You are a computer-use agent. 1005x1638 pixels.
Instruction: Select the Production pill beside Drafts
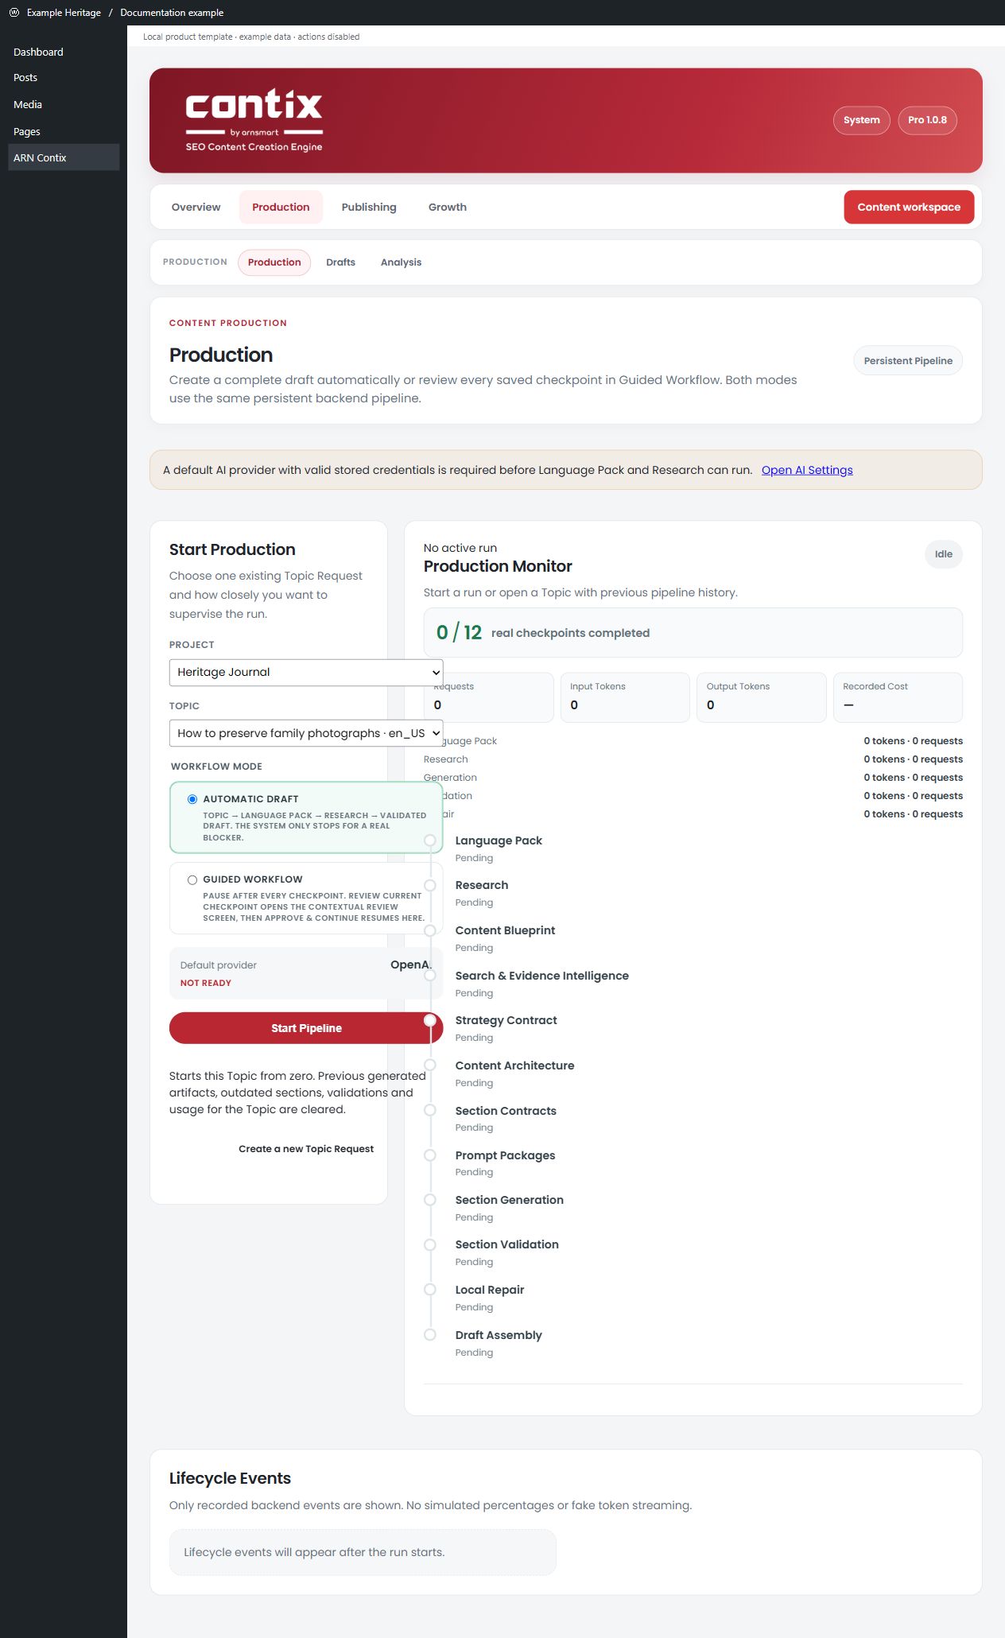tap(274, 262)
